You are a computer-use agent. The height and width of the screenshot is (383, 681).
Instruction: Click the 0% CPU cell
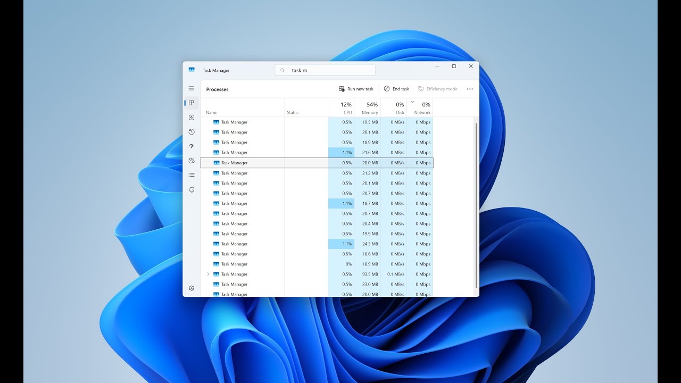click(x=341, y=264)
